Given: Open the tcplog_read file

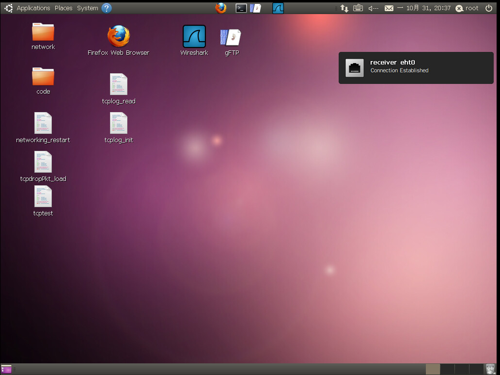Looking at the screenshot, I should click(118, 84).
